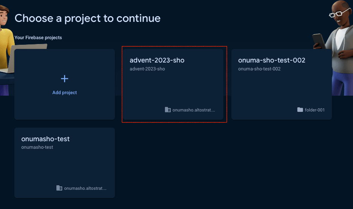This screenshot has width=353, height=209.
Task: Click the onumasho-test project title
Action: click(x=46, y=139)
